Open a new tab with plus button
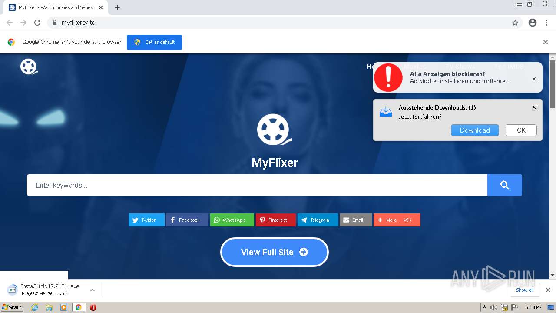The image size is (556, 313). (x=117, y=7)
